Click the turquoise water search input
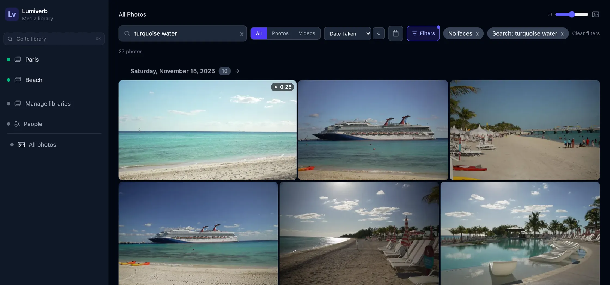610x285 pixels. pyautogui.click(x=182, y=33)
